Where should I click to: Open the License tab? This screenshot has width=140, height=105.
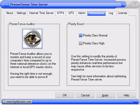[x=122, y=13]
